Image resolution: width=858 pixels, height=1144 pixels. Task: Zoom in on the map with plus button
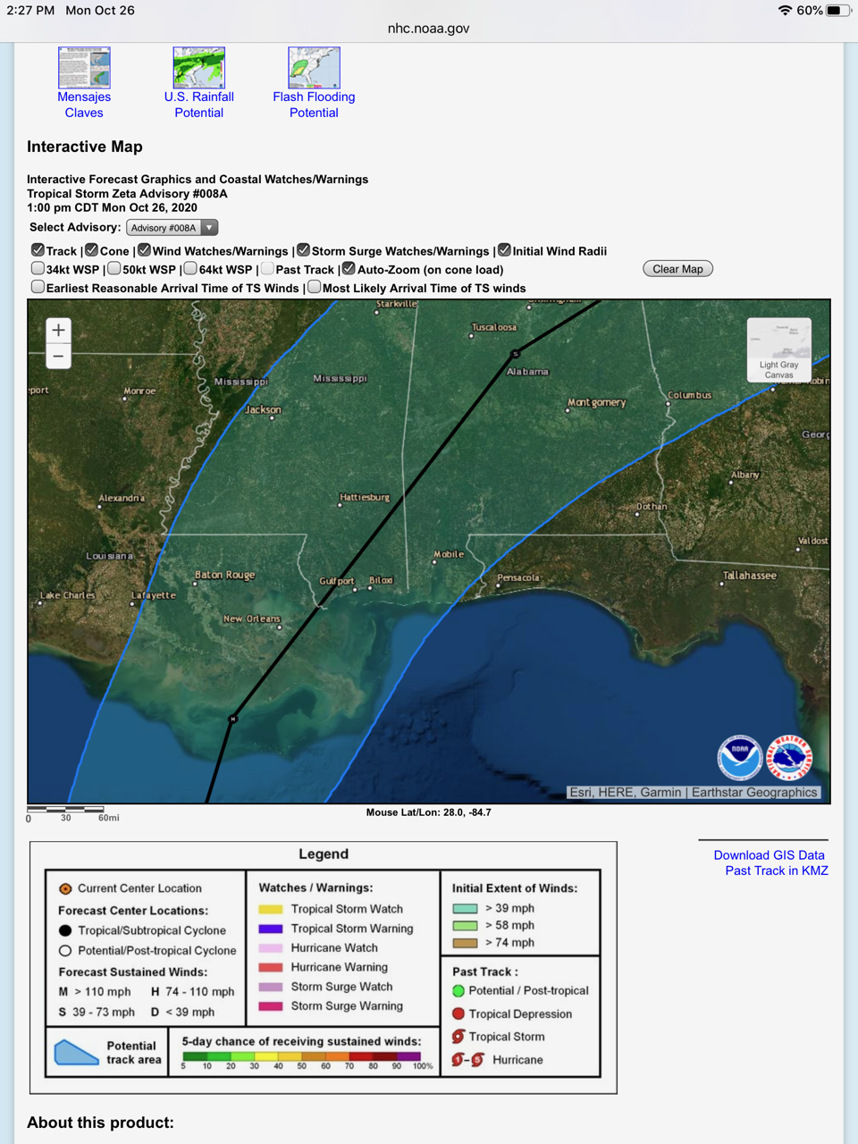[58, 330]
